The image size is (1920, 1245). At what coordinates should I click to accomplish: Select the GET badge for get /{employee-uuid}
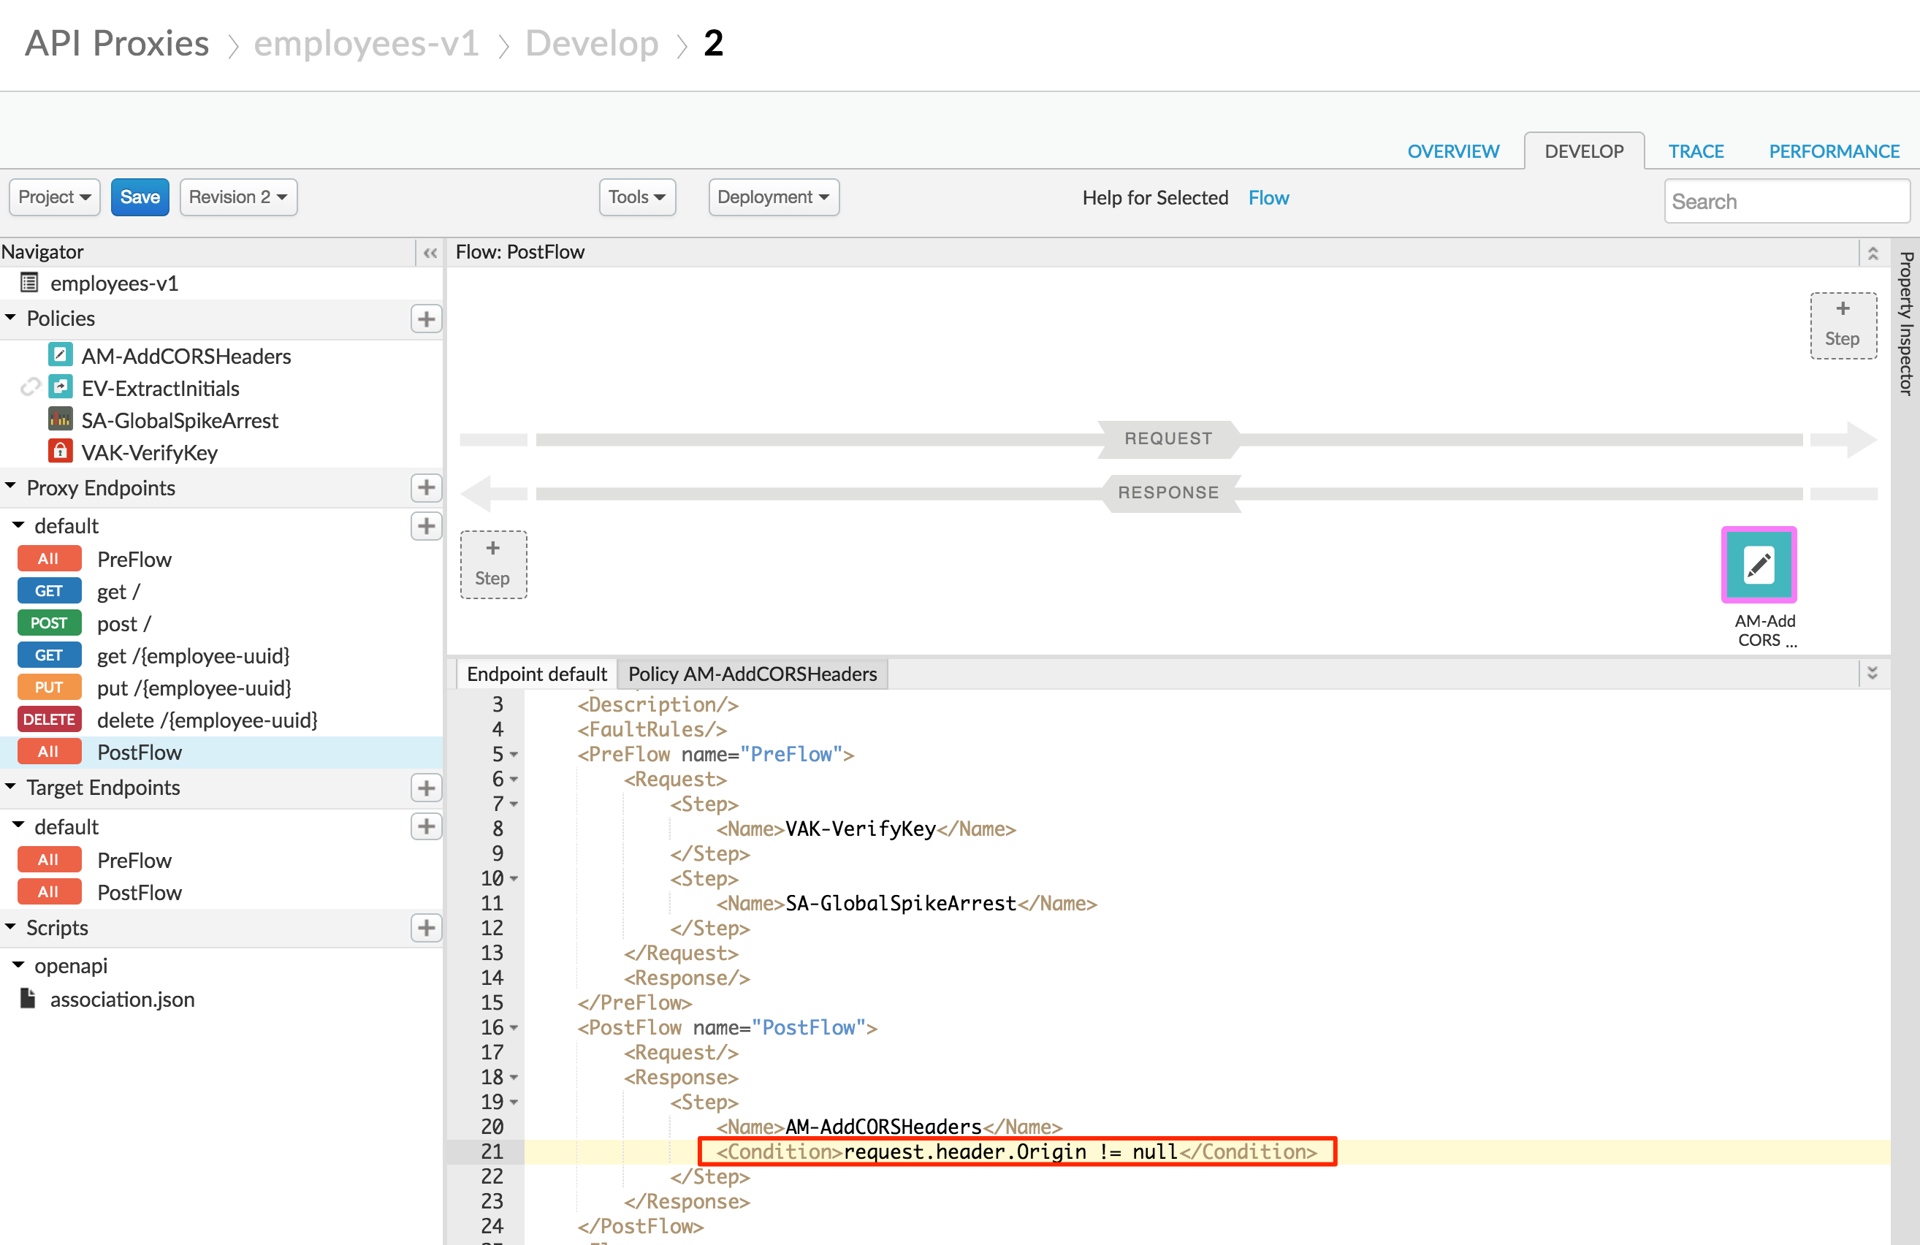coord(49,655)
